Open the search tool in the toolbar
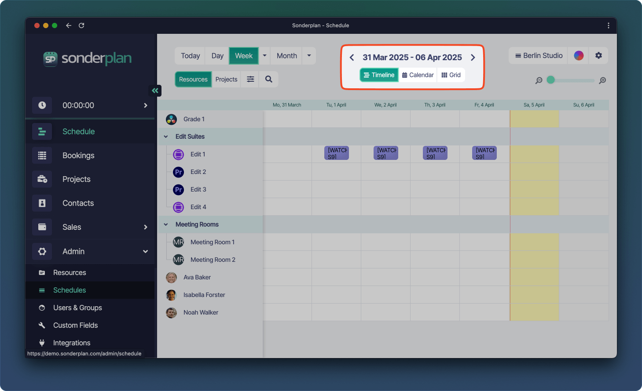 (268, 79)
